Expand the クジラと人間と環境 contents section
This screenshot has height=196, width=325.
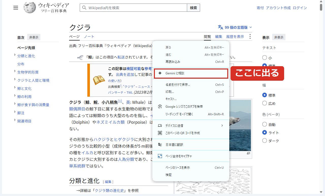(15, 79)
